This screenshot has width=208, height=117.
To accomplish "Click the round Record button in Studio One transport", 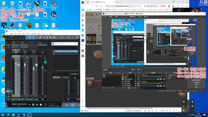I will (x=41, y=105).
